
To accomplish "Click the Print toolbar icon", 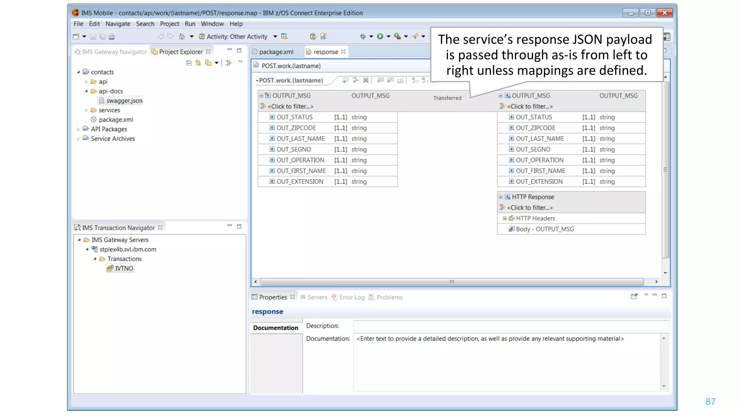I will point(112,36).
